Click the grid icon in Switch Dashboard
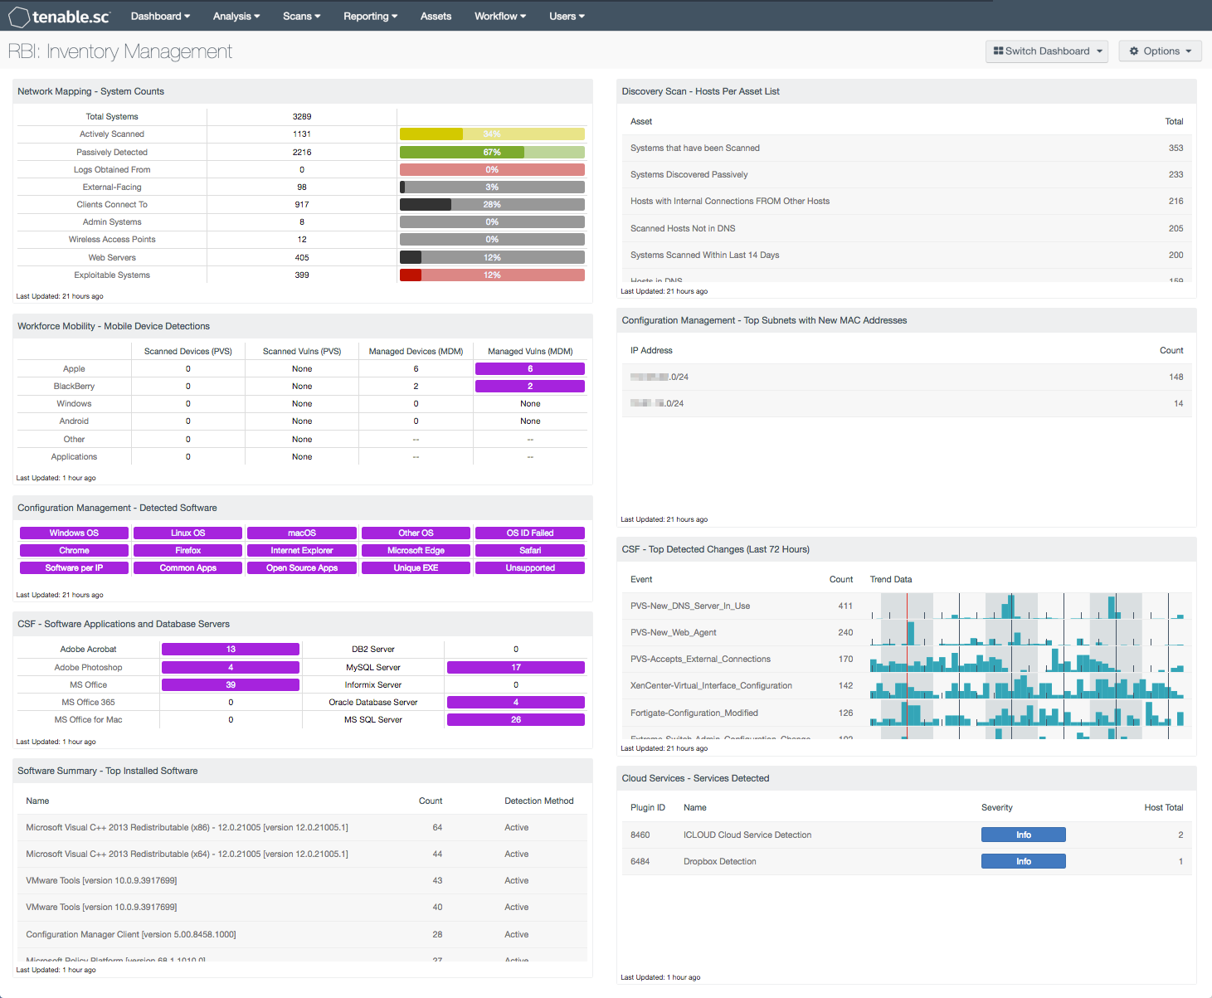Viewport: 1212px width, 998px height. point(999,51)
